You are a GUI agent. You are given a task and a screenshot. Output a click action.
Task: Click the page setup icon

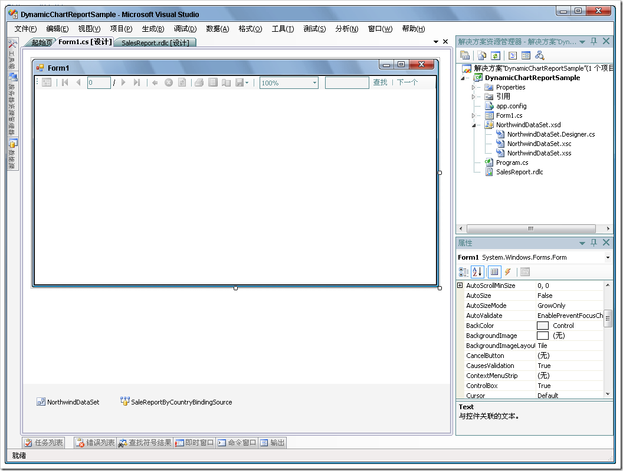point(226,82)
